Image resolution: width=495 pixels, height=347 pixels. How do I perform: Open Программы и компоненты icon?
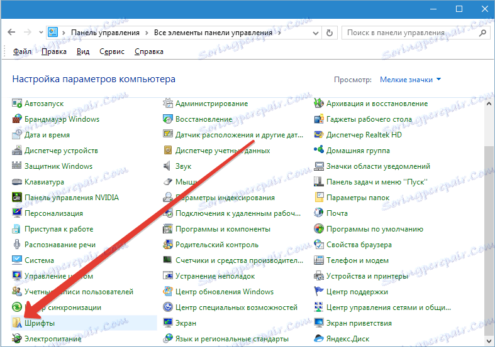click(x=168, y=229)
